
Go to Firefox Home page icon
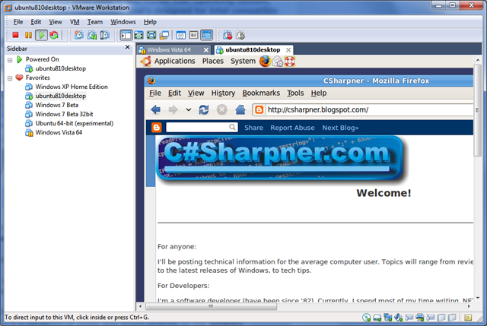[240, 109]
